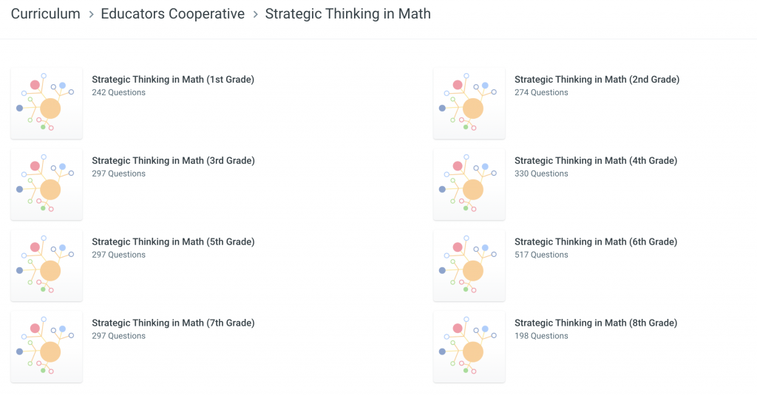Click the 2nd Grade course thumbnail icon
Screen dimensions: 757x395
click(x=469, y=103)
